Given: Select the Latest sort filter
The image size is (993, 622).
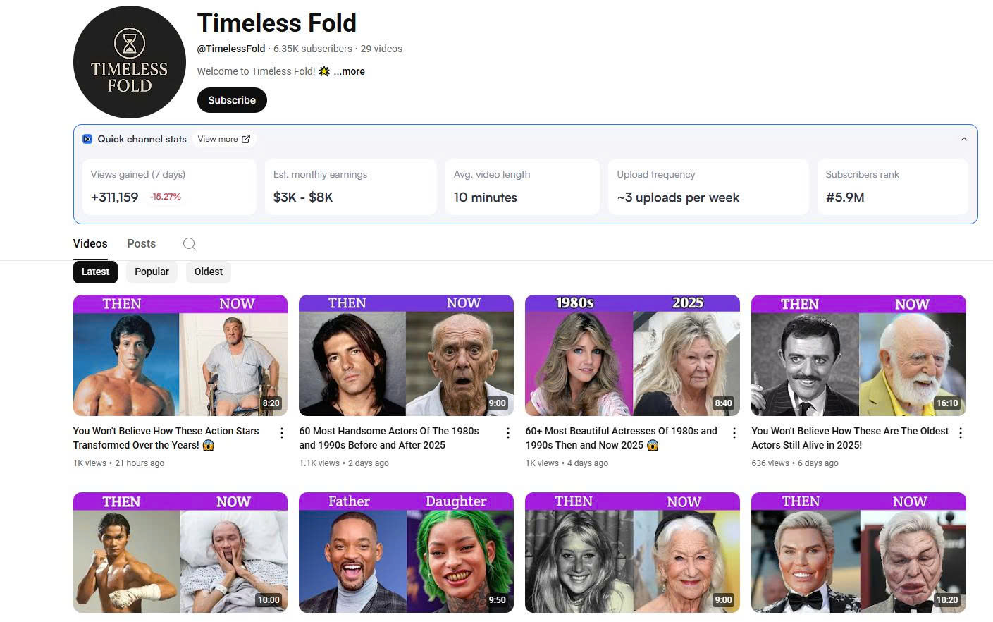Looking at the screenshot, I should click(95, 272).
